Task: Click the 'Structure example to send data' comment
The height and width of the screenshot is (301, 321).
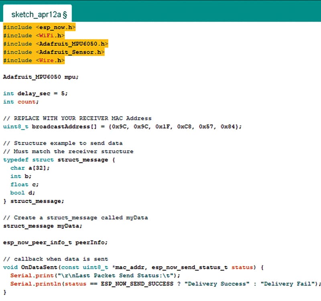Action: (x=63, y=143)
